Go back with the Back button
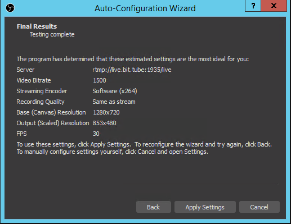Image resolution: width=291 pixels, height=224 pixels. pos(154,207)
